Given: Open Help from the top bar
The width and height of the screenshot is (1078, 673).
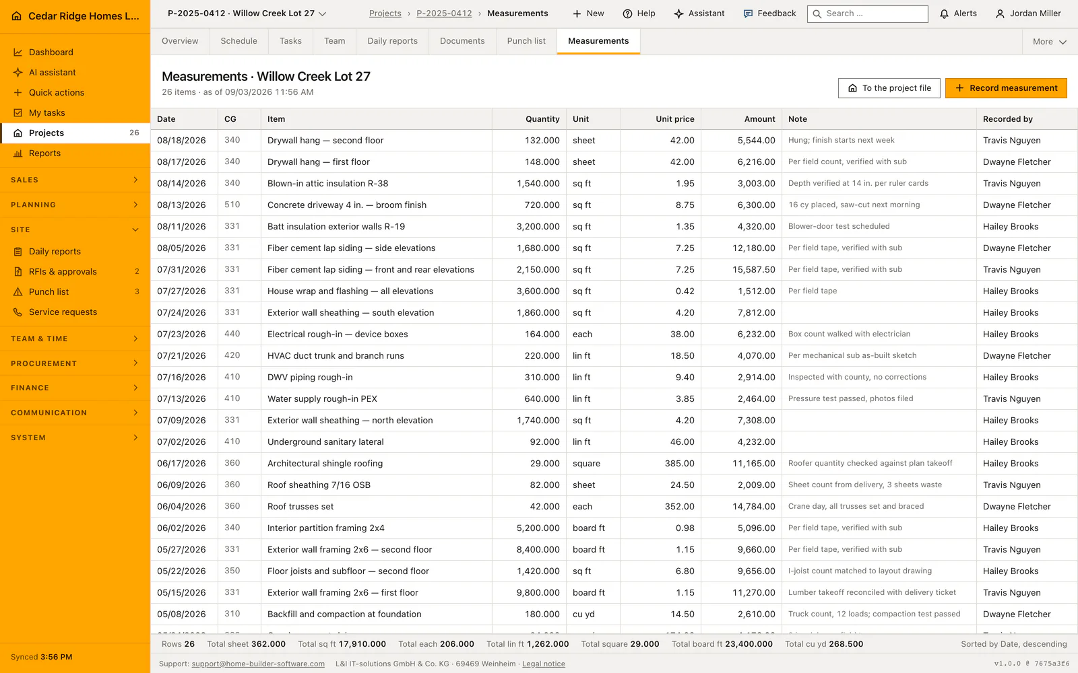Looking at the screenshot, I should (x=639, y=13).
